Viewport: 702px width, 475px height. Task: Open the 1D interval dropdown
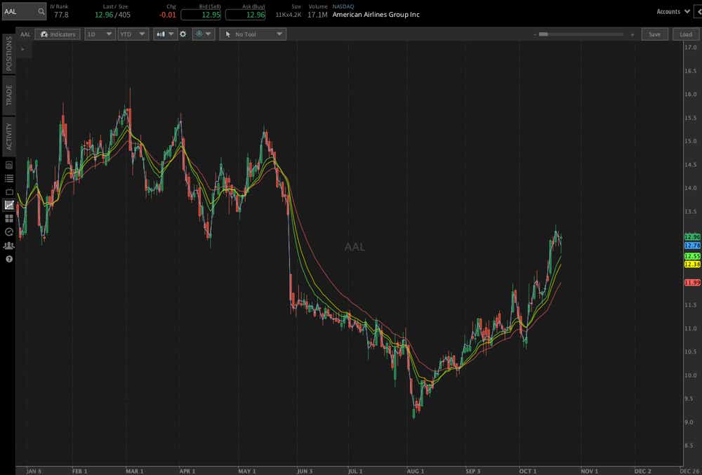(x=100, y=34)
